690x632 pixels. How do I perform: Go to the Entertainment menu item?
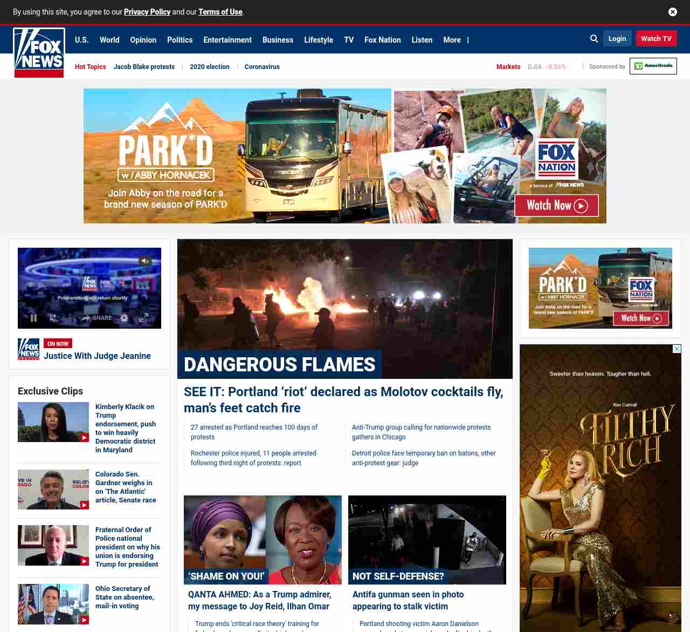click(x=227, y=40)
